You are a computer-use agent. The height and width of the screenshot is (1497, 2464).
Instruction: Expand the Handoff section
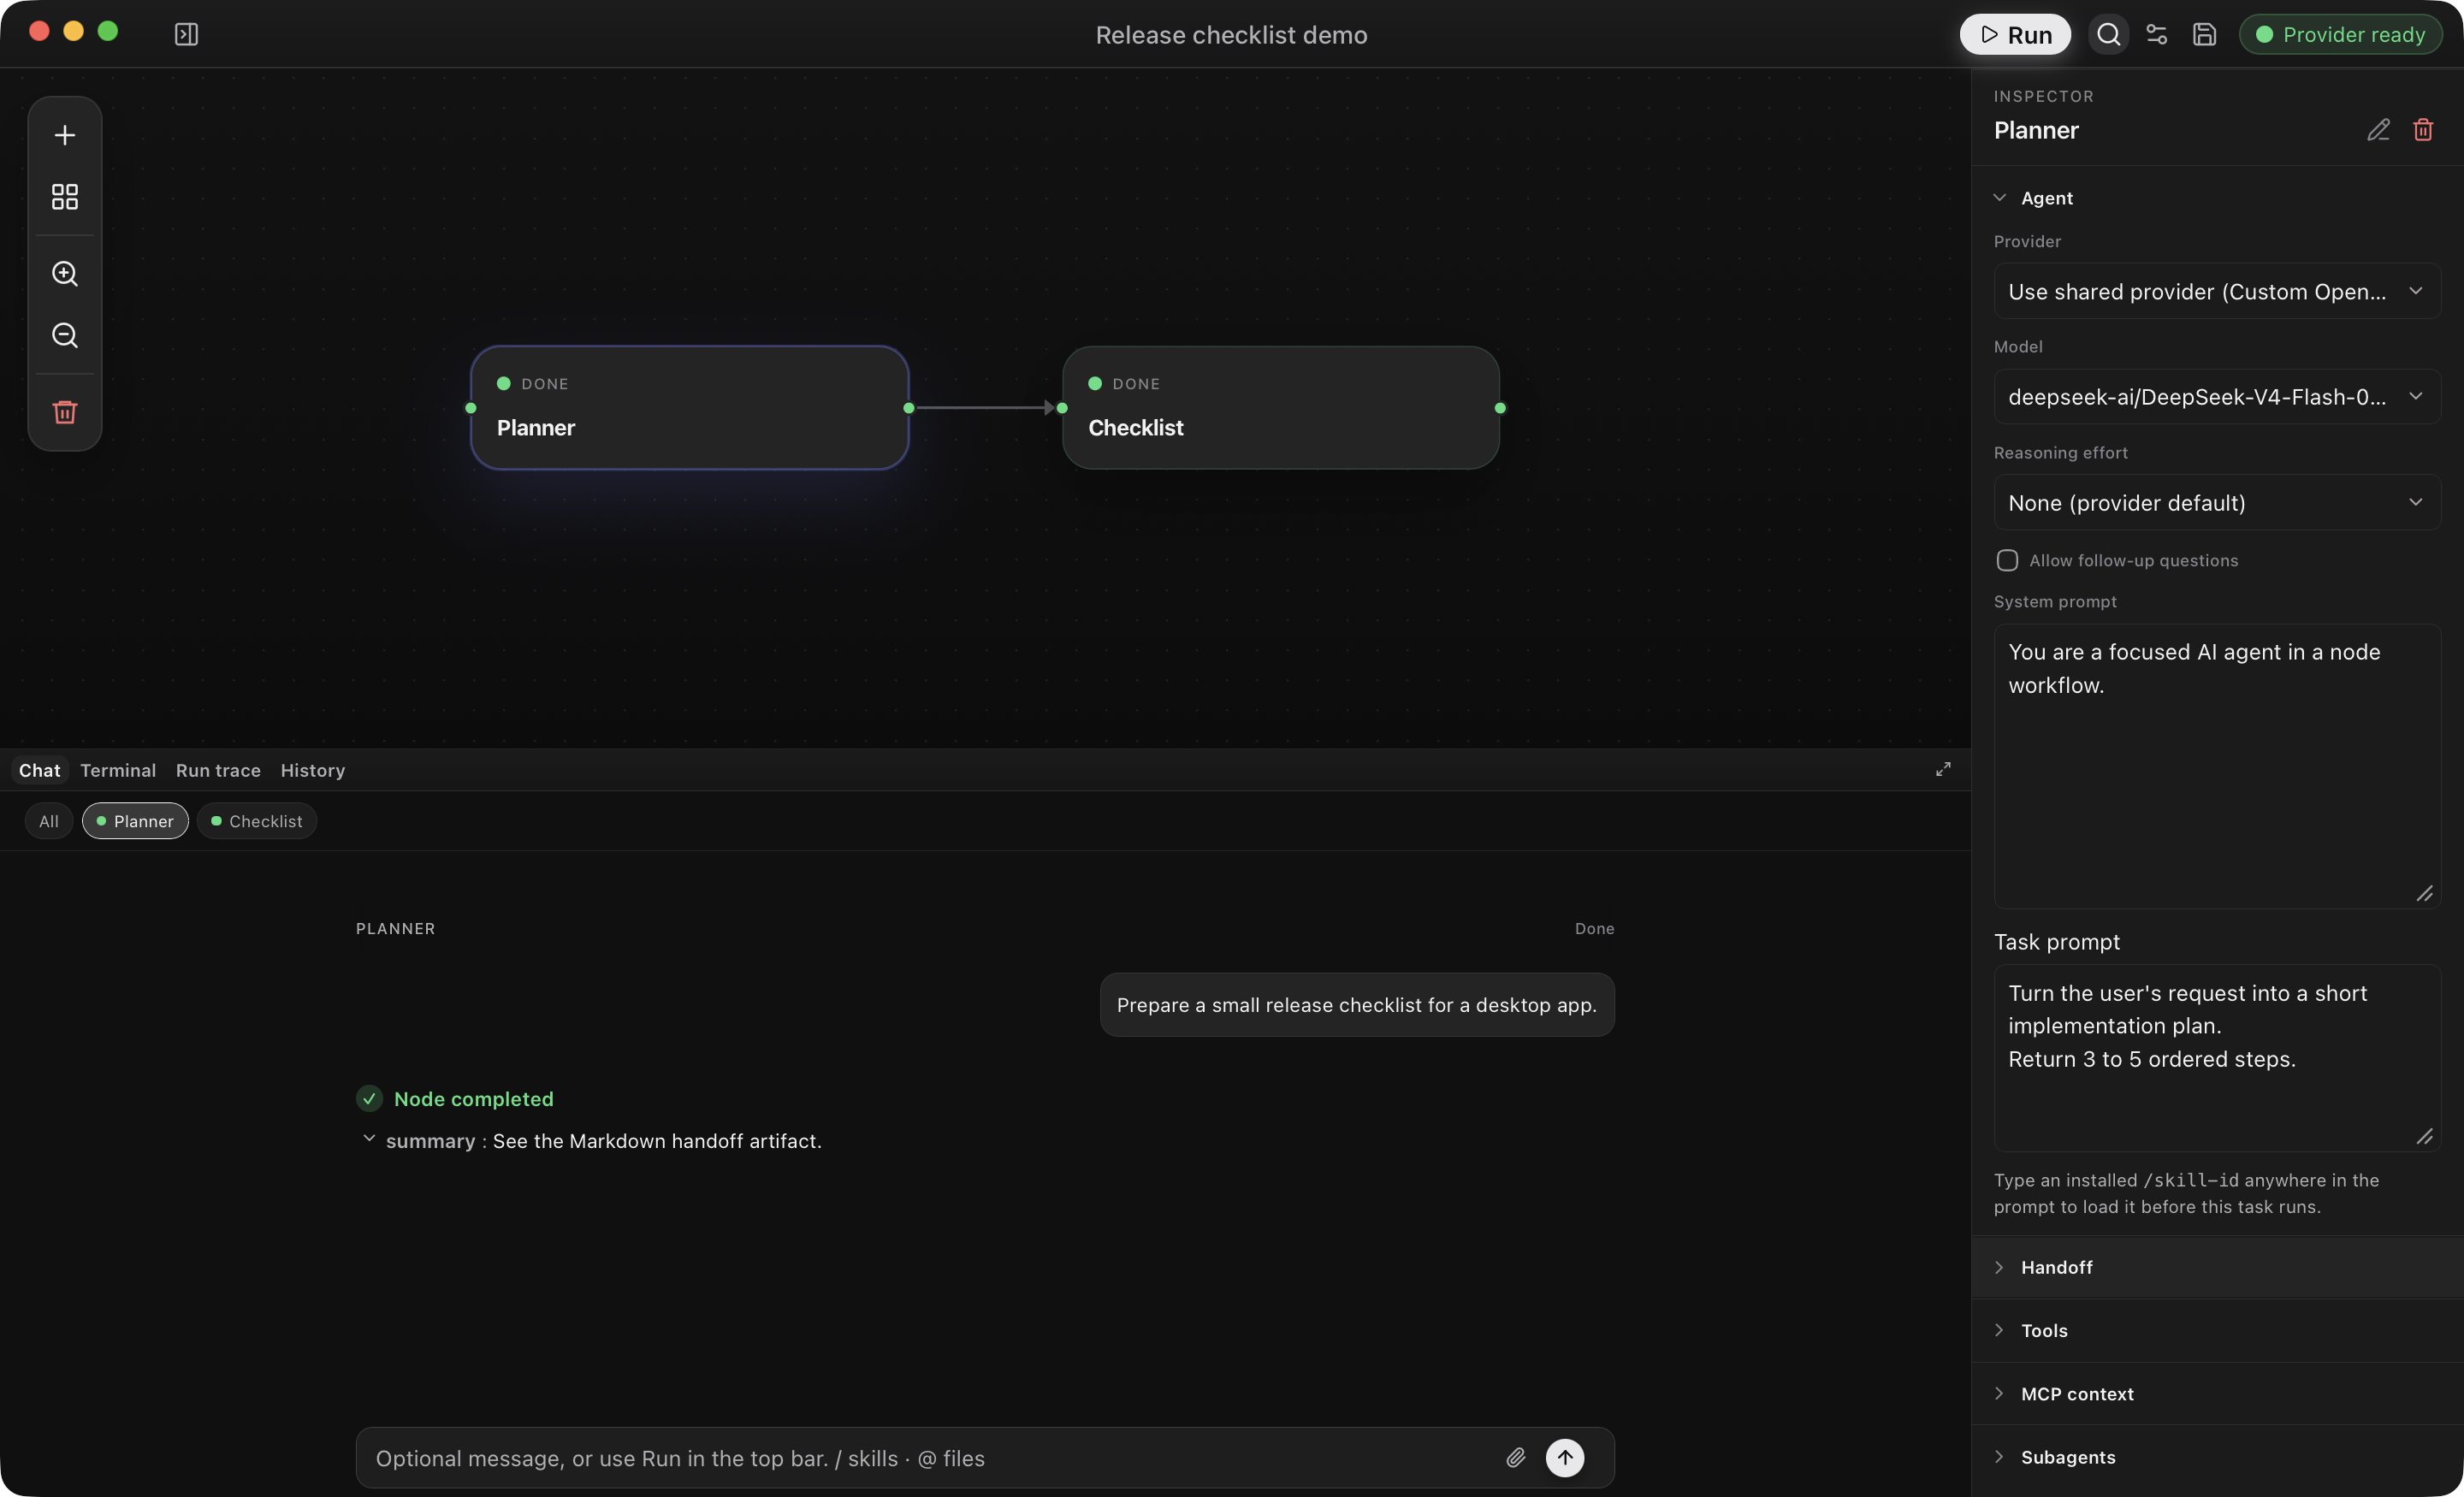pyautogui.click(x=2217, y=1267)
